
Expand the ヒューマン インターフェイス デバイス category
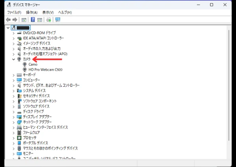click(x=13, y=127)
